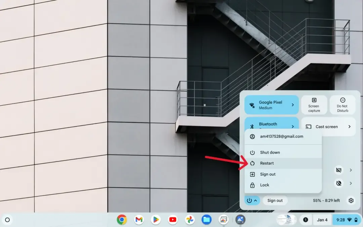Collapse the power menu dropdown button
The image size is (363, 227).
(252, 200)
